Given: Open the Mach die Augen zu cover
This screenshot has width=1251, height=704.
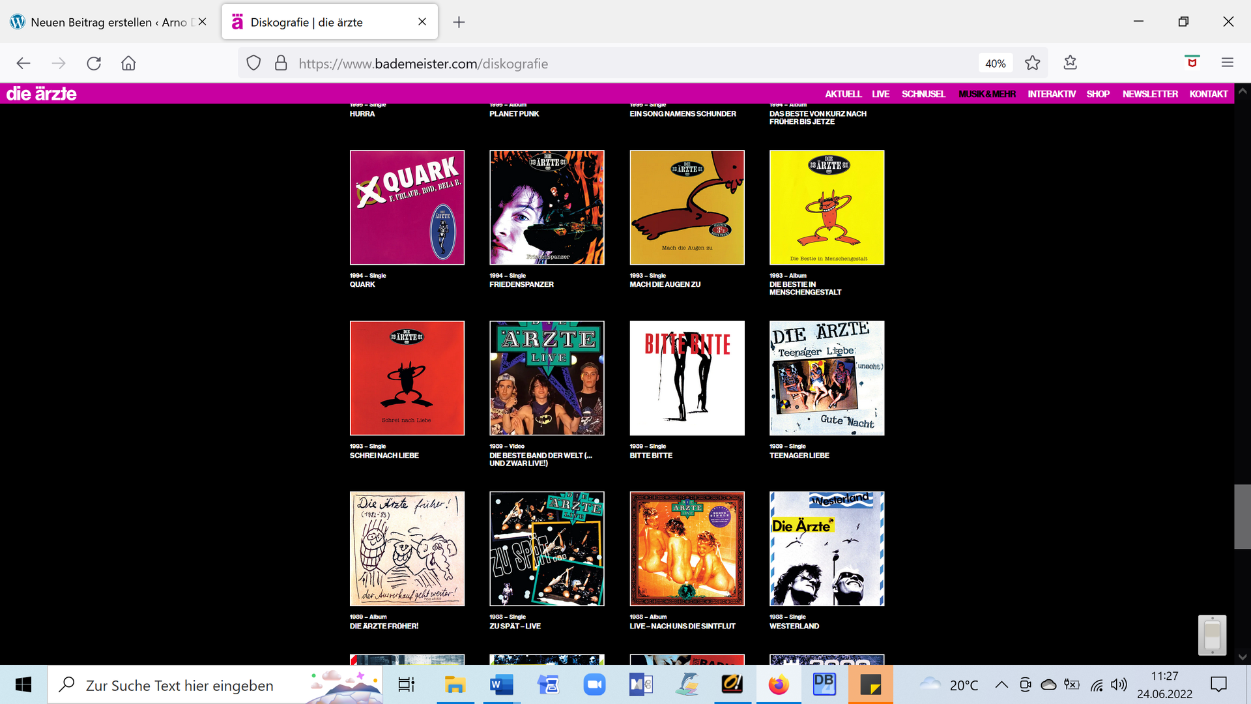Looking at the screenshot, I should tap(687, 207).
